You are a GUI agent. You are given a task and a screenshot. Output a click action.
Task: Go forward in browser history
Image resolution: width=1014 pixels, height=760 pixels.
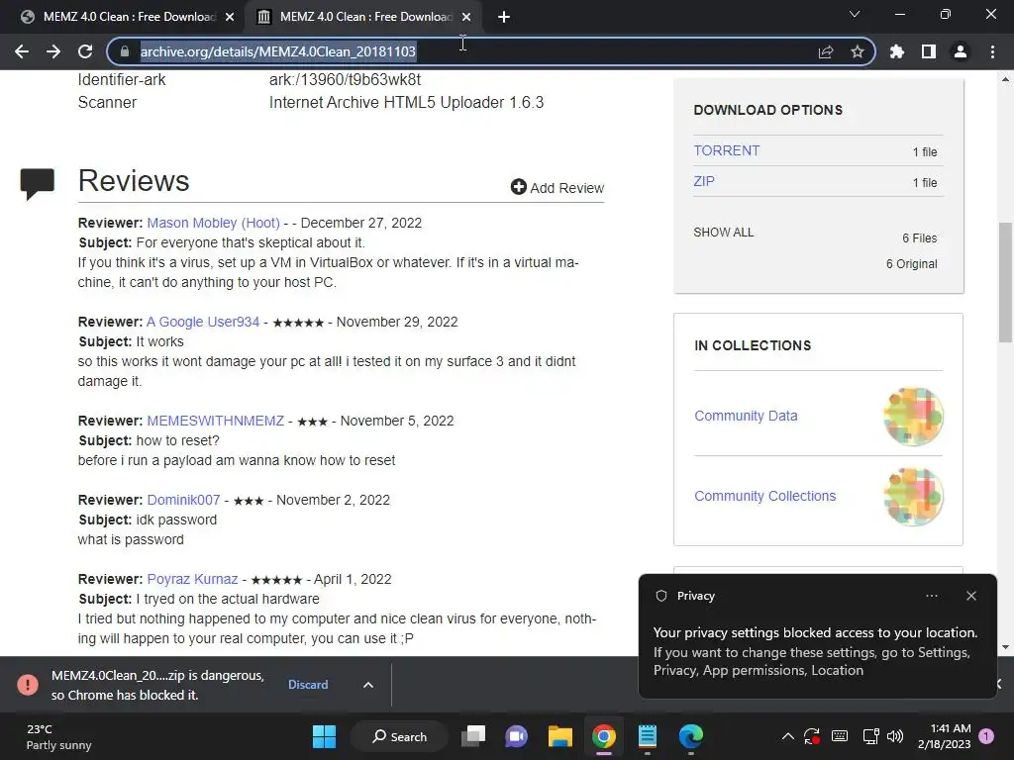[x=53, y=51]
